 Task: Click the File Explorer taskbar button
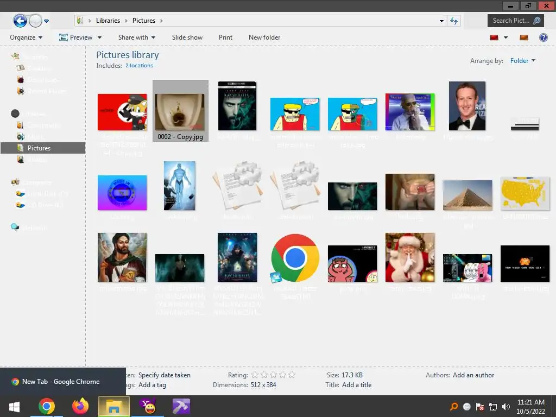pyautogui.click(x=114, y=406)
